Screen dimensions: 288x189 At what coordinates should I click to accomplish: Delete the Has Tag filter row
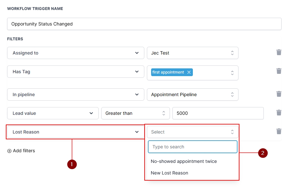pyautogui.click(x=279, y=71)
